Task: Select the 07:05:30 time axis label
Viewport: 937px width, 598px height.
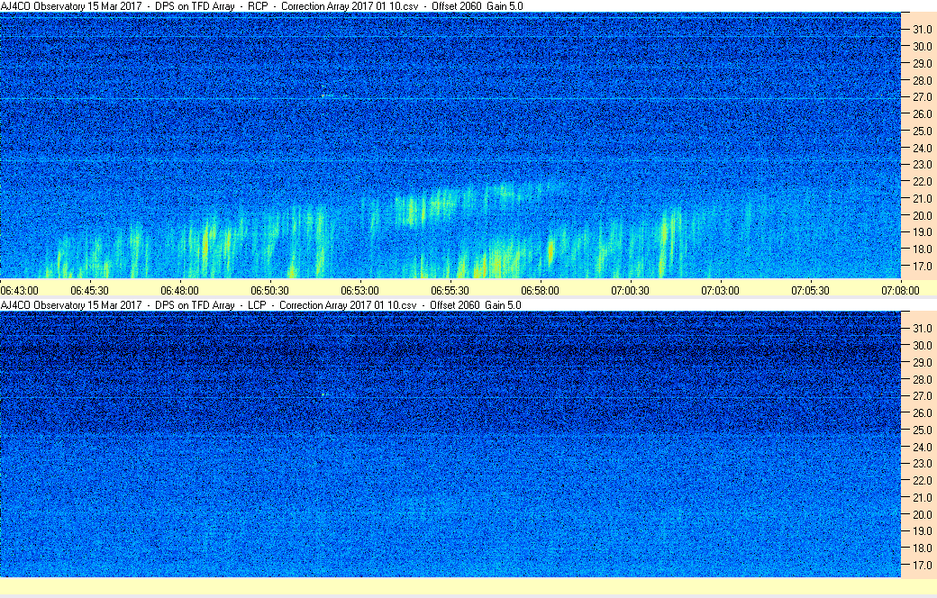Action: point(810,290)
